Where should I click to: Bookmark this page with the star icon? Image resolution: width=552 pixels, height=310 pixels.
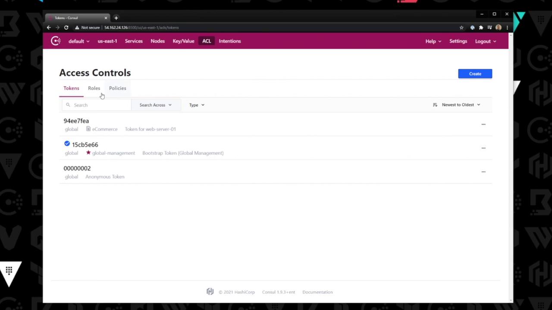(461, 28)
